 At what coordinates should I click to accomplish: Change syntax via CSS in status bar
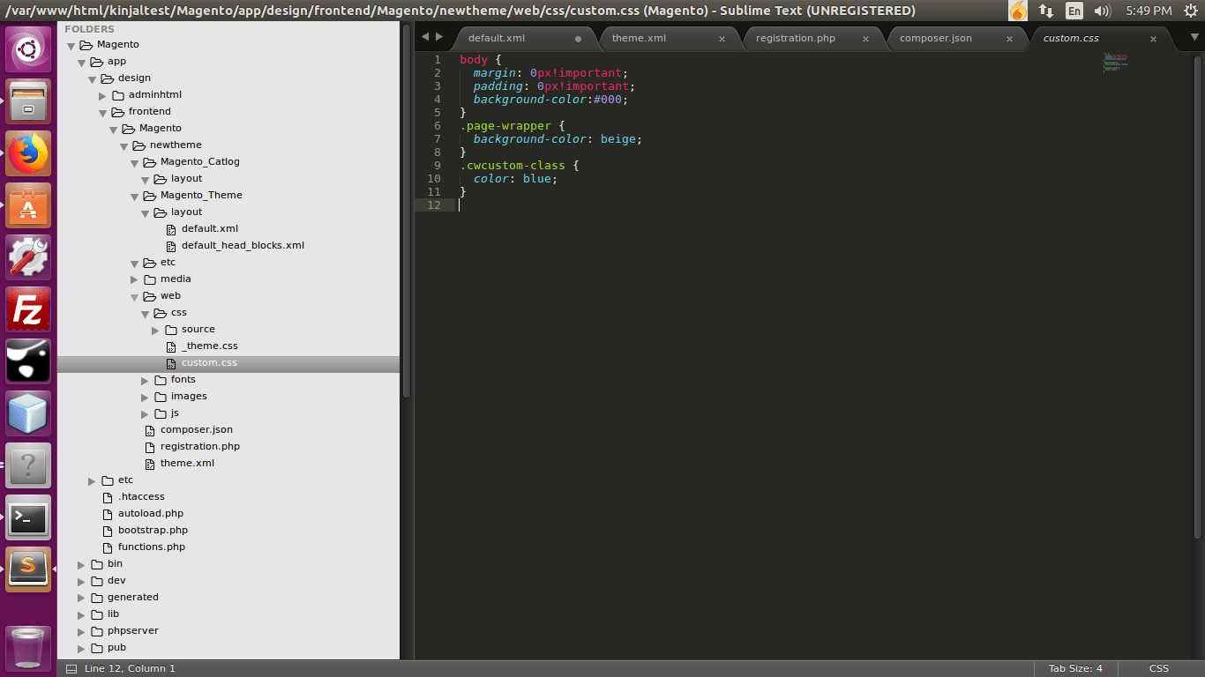pos(1159,668)
